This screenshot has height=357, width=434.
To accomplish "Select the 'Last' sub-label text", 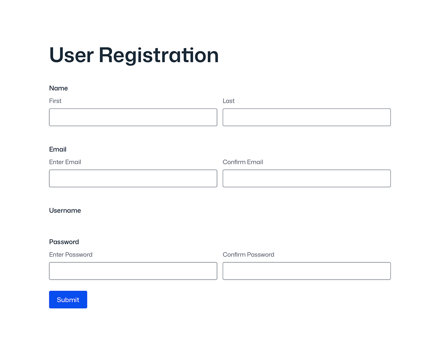I will click(228, 101).
